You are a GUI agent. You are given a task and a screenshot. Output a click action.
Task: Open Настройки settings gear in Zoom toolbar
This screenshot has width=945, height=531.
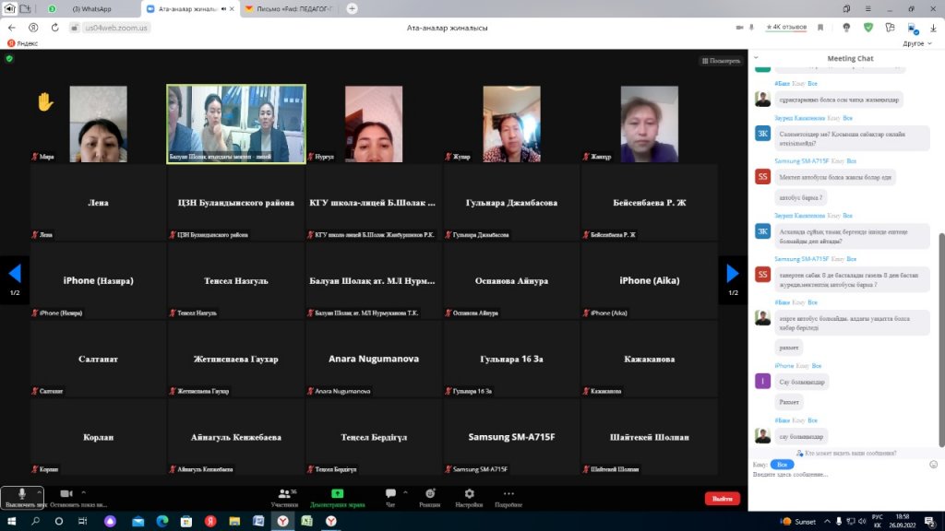[469, 495]
